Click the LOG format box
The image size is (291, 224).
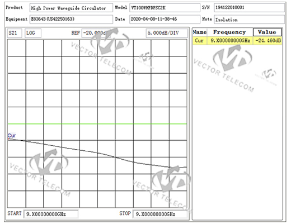coord(33,33)
